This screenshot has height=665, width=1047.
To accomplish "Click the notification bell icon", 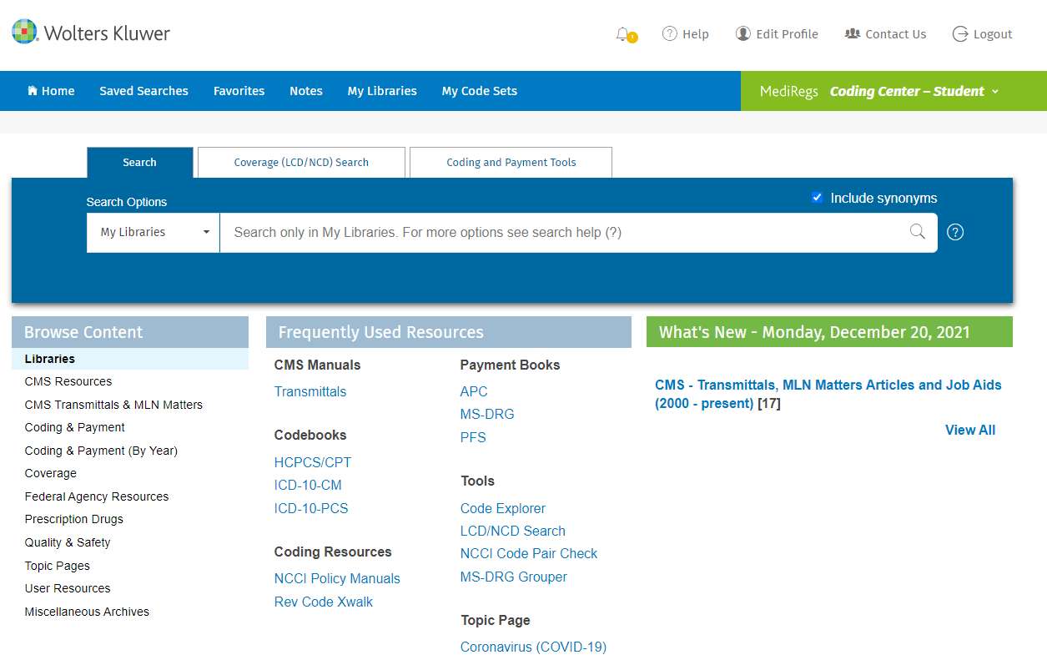I will pos(623,34).
